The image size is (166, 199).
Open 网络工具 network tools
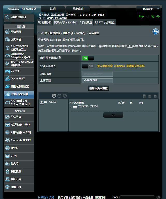click(19, 187)
